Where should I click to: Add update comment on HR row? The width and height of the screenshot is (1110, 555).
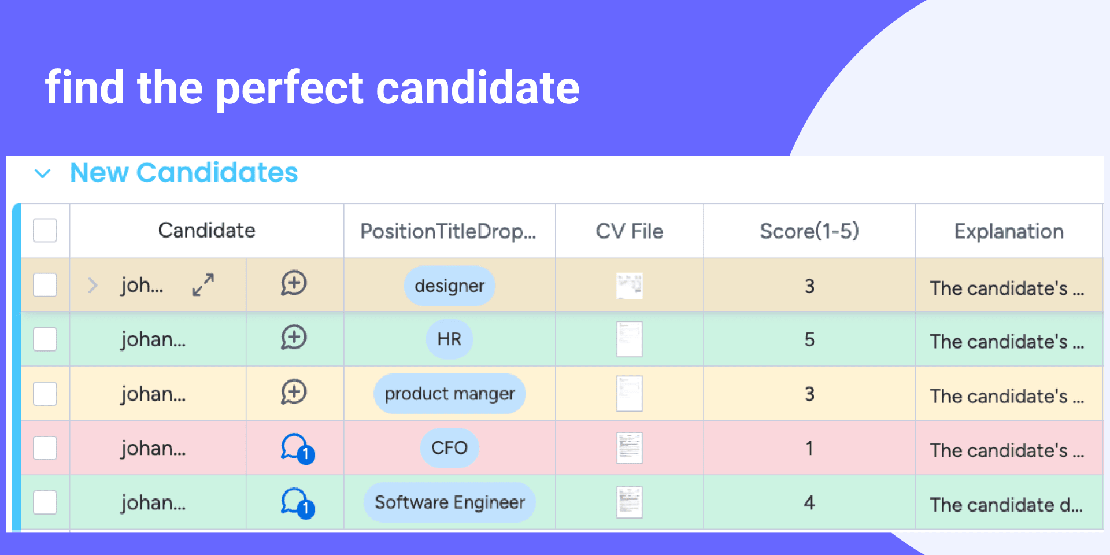coord(294,338)
